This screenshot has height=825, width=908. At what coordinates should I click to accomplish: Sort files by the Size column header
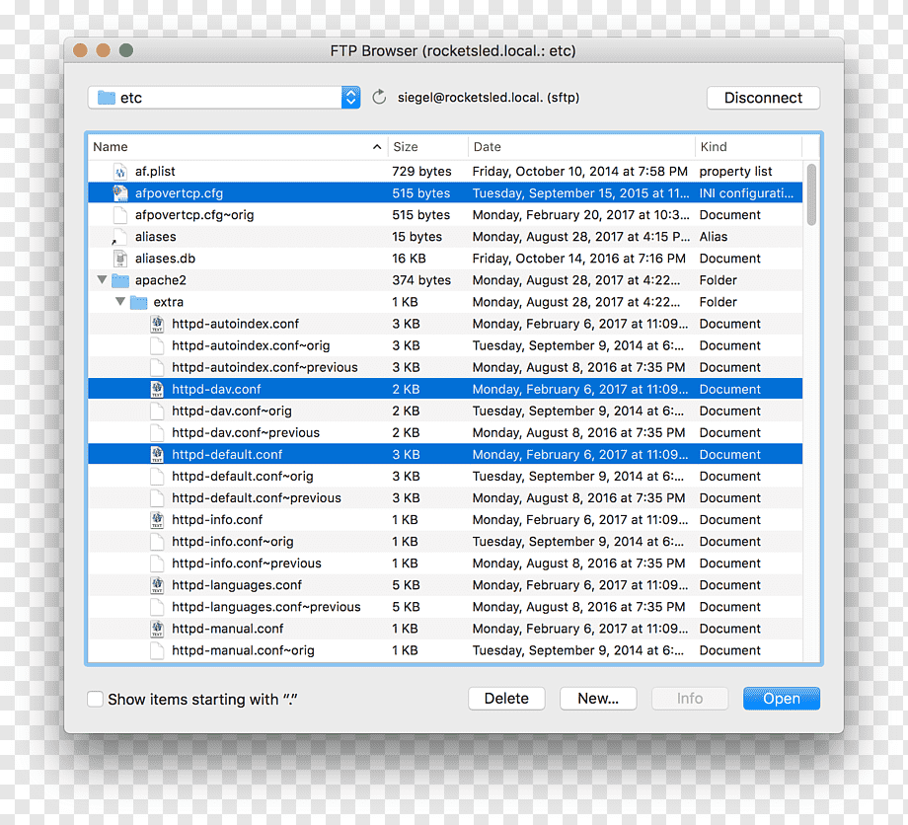pyautogui.click(x=428, y=147)
